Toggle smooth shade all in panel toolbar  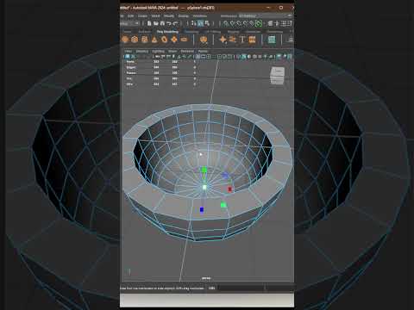(243, 57)
